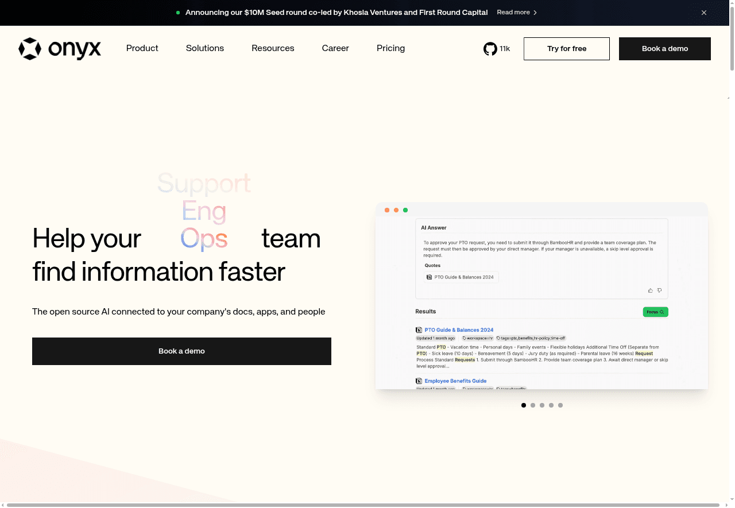Screen dimensions: 735x508
Task: Expand the Solutions menu
Action: (204, 48)
